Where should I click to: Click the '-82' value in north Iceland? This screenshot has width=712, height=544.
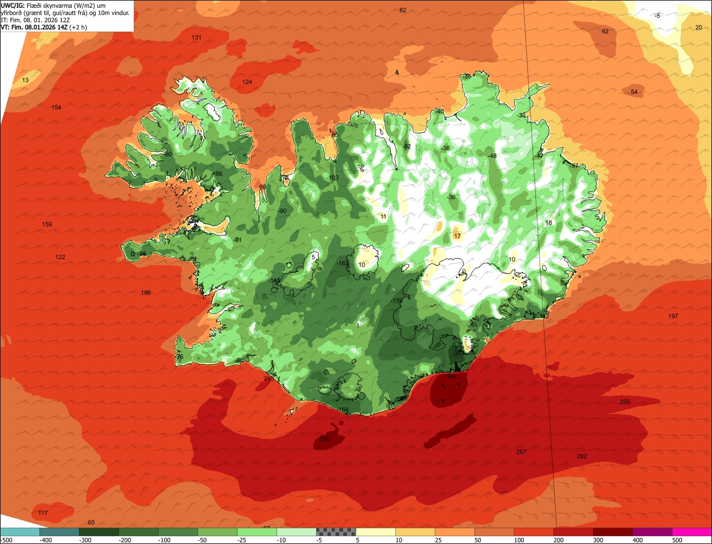pos(406,147)
